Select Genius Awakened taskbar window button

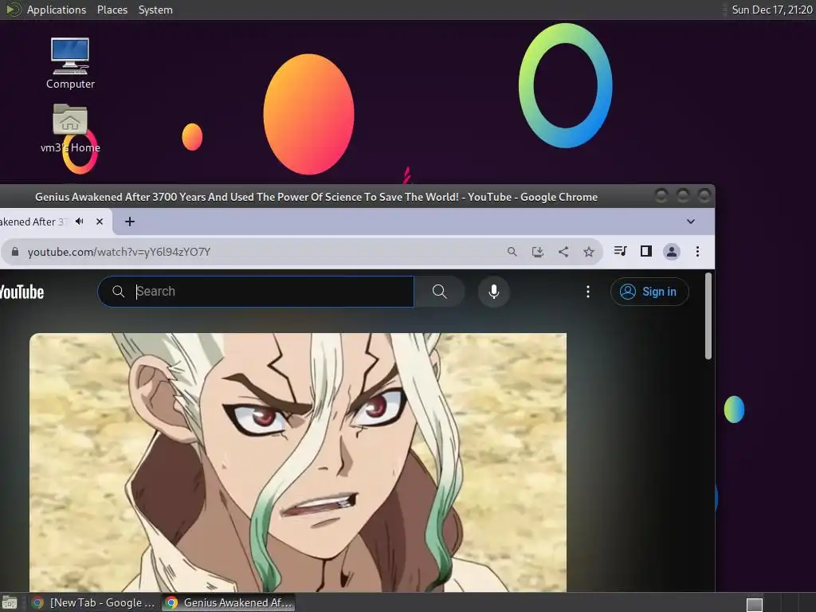coord(229,602)
